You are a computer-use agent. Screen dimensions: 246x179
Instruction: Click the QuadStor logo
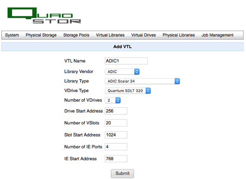[x=44, y=15]
